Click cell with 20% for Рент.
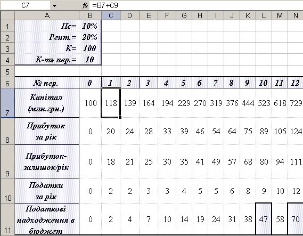Viewport: 303px width, 236px height. tap(90, 37)
